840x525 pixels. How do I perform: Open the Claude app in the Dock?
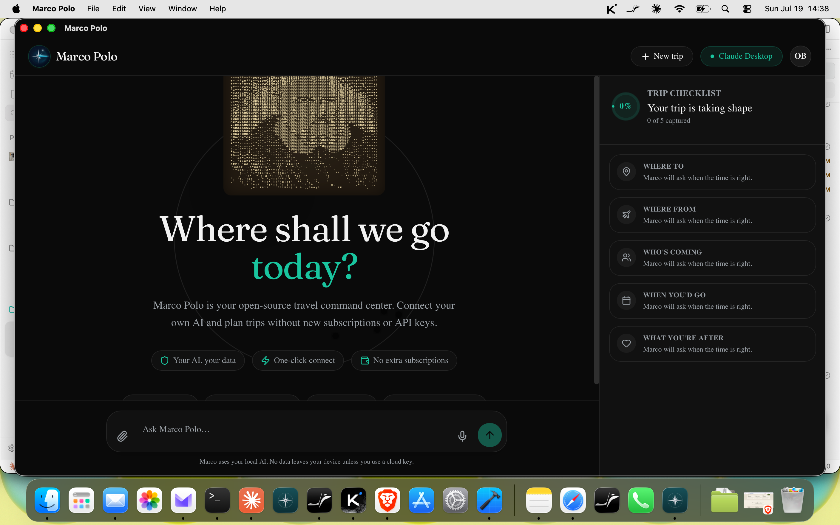point(251,500)
